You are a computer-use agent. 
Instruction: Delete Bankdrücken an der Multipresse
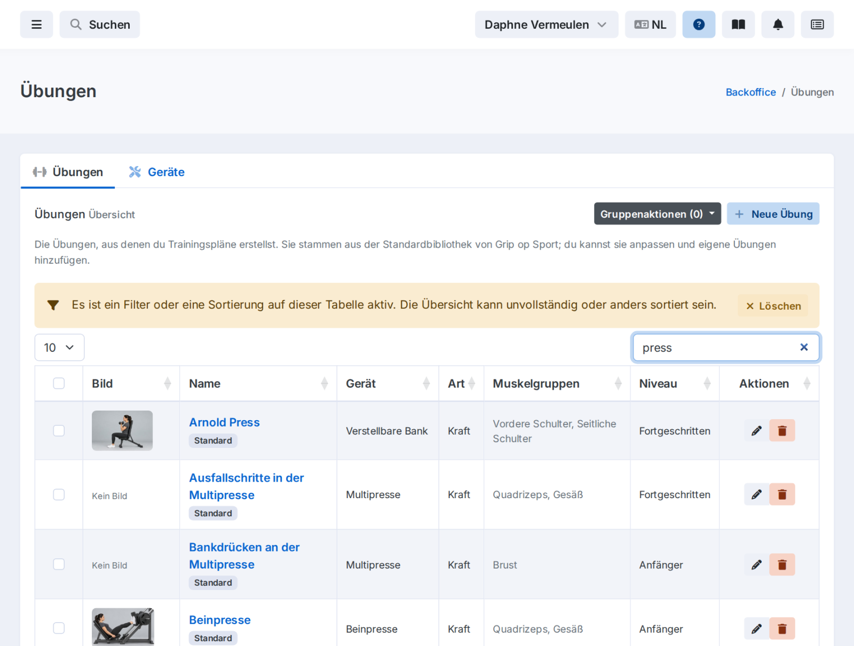coord(782,564)
